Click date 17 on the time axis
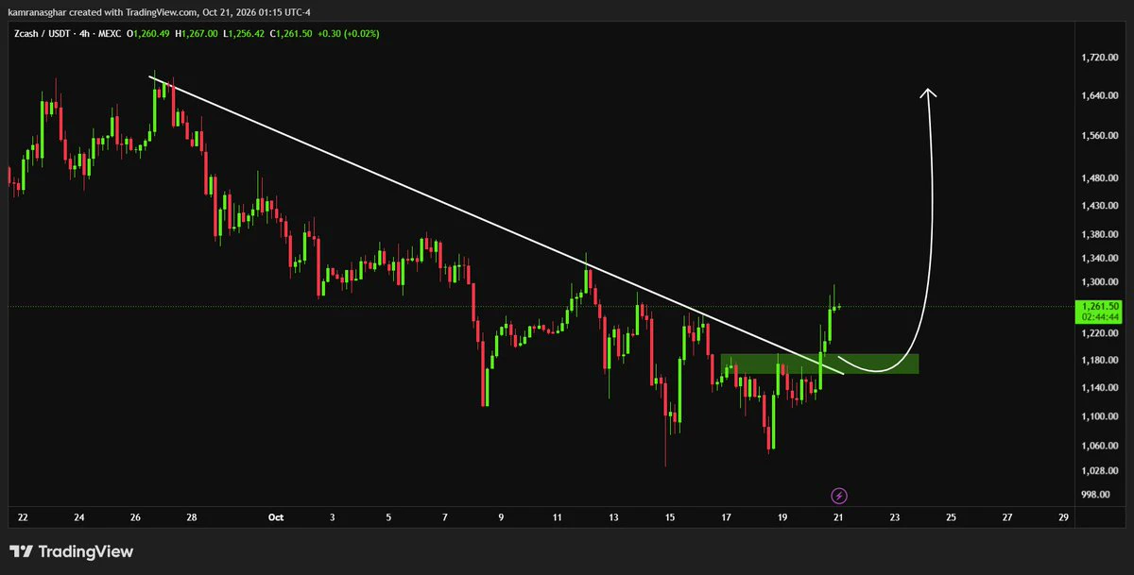Image resolution: width=1134 pixels, height=575 pixels. [726, 517]
